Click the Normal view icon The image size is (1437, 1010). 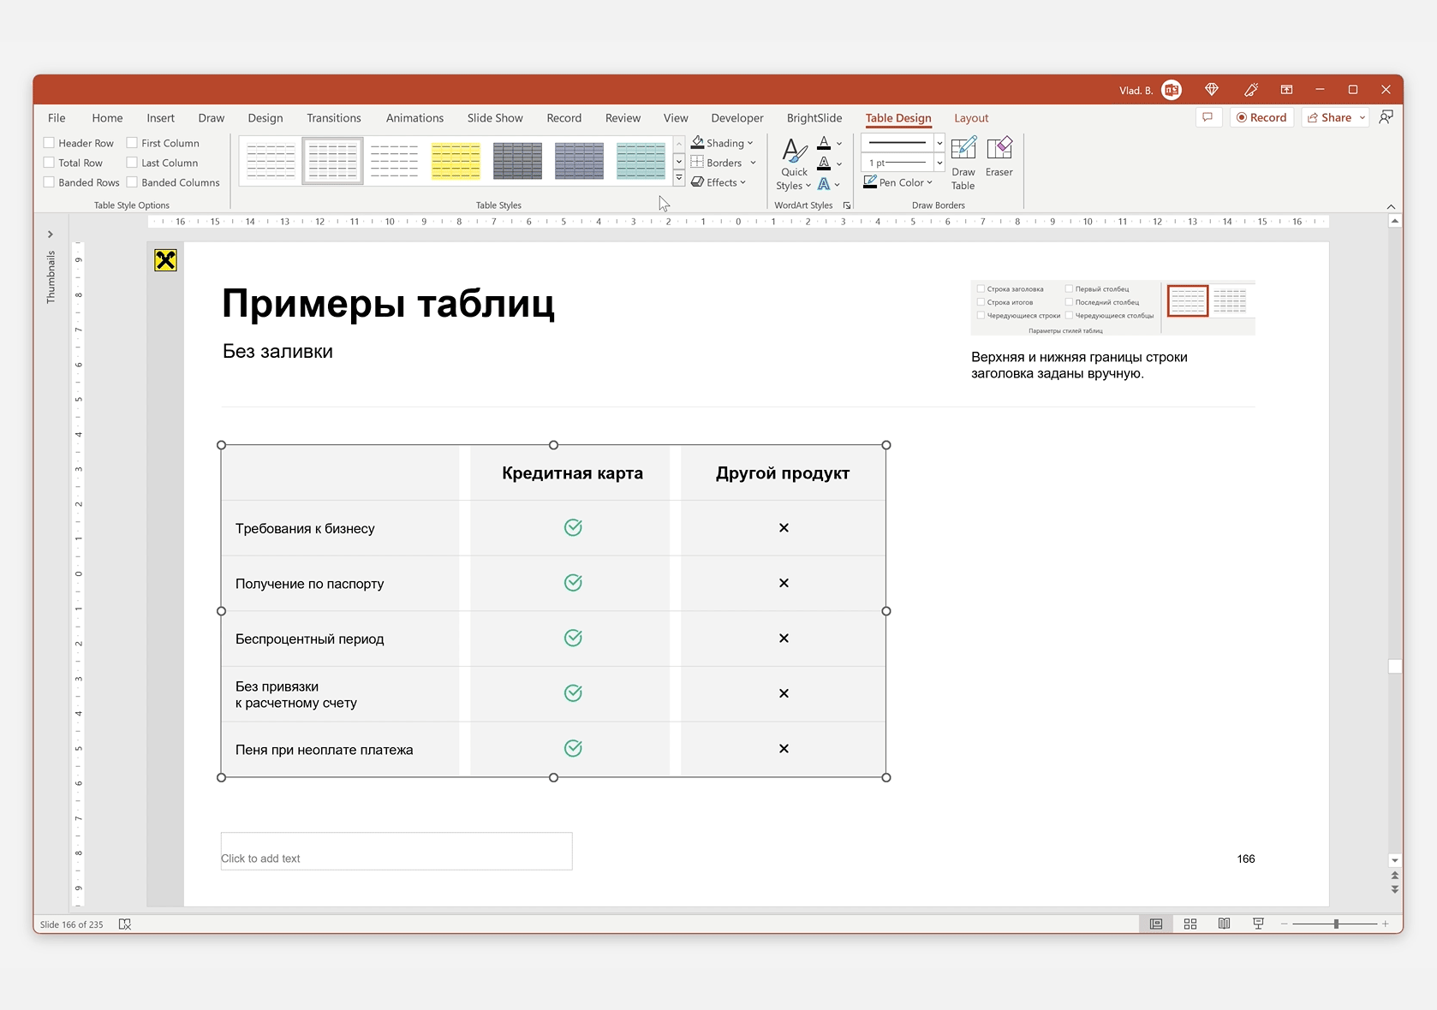[x=1155, y=924]
